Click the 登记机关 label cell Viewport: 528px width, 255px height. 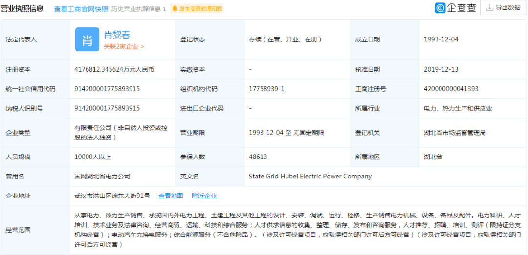385,132
